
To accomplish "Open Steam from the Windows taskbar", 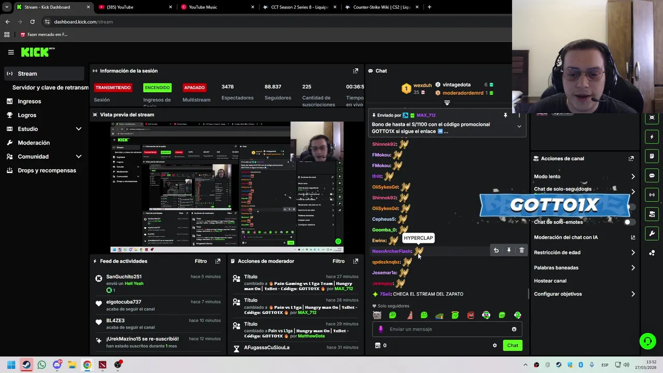I will tap(26, 365).
